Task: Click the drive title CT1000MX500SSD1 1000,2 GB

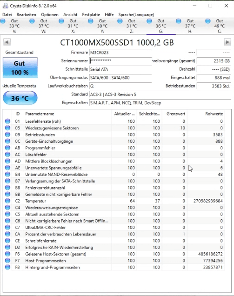Action: 117,42
